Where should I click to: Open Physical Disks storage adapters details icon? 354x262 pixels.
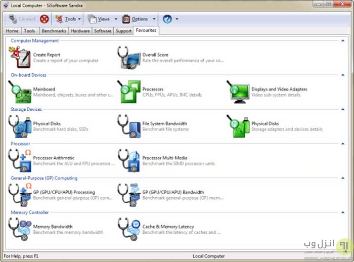pos(238,126)
